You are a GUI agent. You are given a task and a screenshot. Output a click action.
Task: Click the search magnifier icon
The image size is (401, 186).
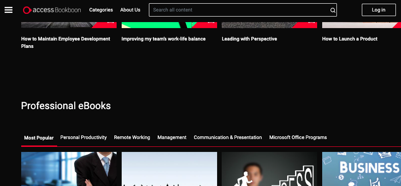click(x=333, y=10)
